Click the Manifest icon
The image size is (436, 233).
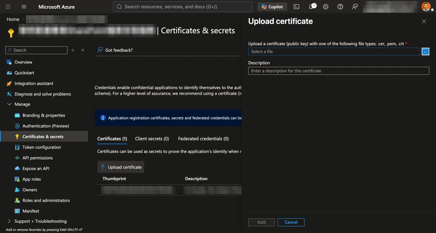pyautogui.click(x=17, y=211)
